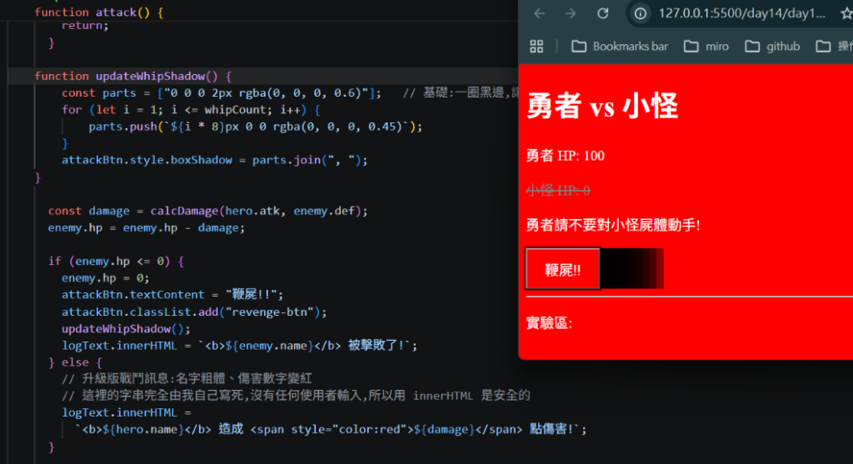
Task: Click the address bar URL 127.0.0.1:5500
Action: coord(741,13)
